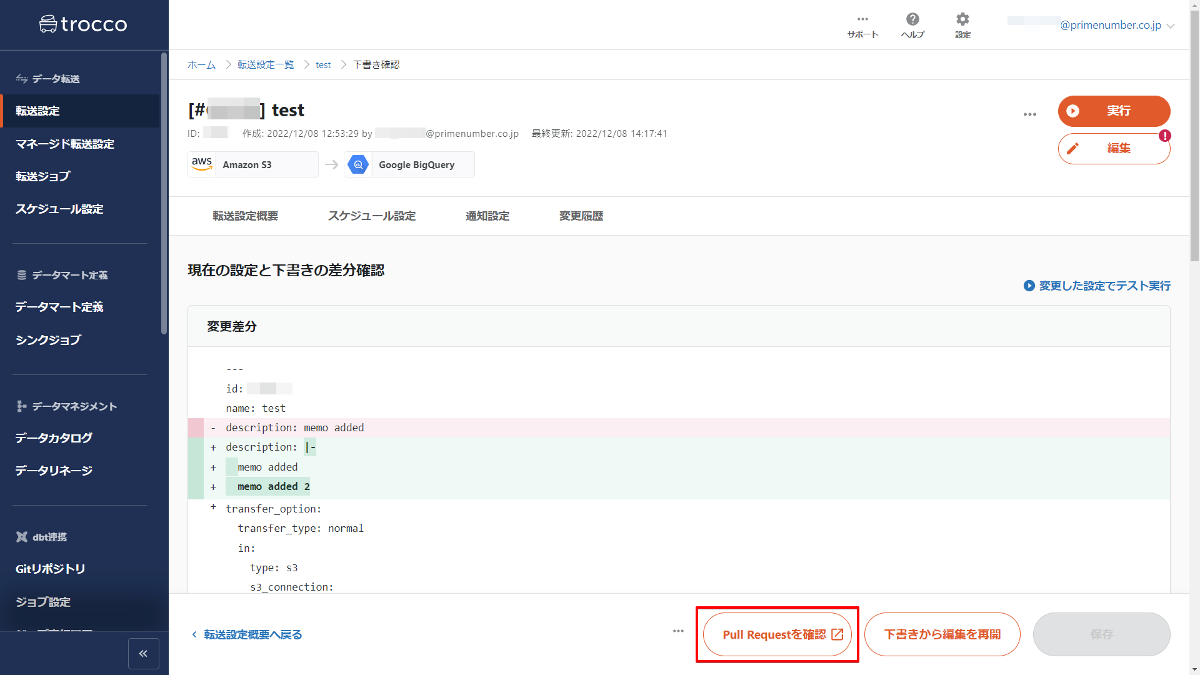Click the play icon beside テスト実行
The height and width of the screenshot is (675, 1200).
(1029, 286)
